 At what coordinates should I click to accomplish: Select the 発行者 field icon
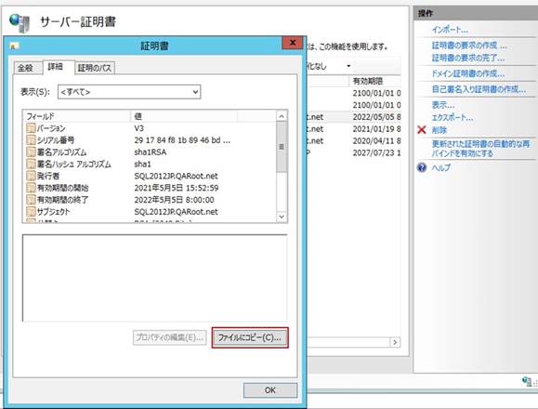pyautogui.click(x=31, y=176)
